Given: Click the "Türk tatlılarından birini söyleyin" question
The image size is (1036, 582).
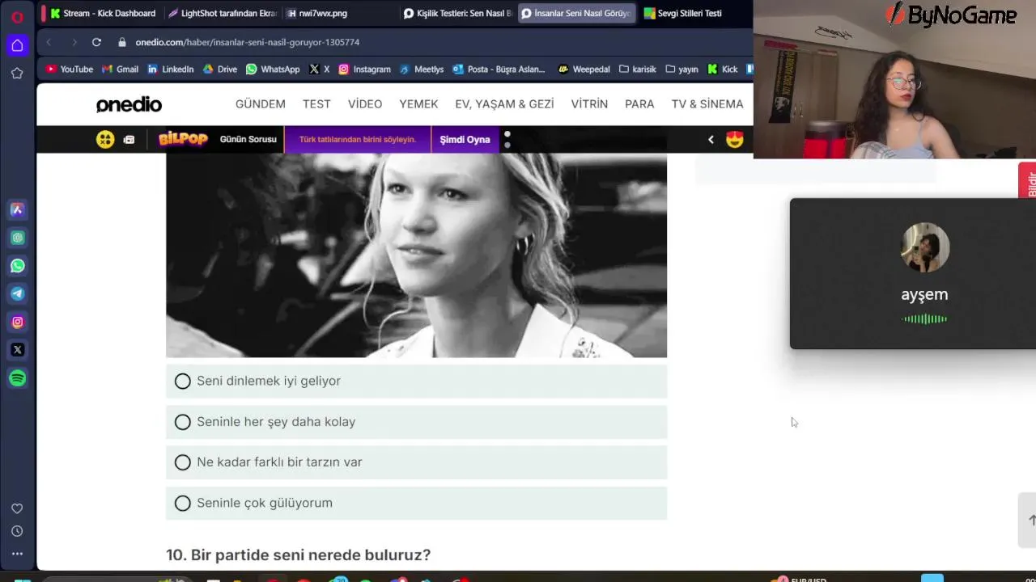Looking at the screenshot, I should (x=358, y=139).
